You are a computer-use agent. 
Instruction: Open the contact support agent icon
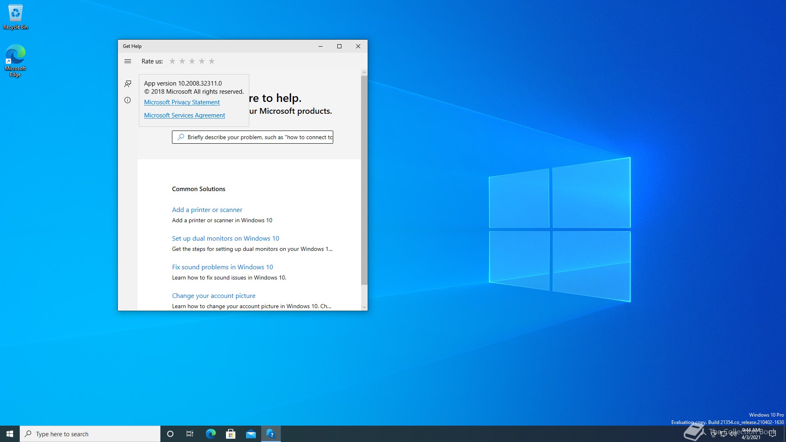pos(128,84)
